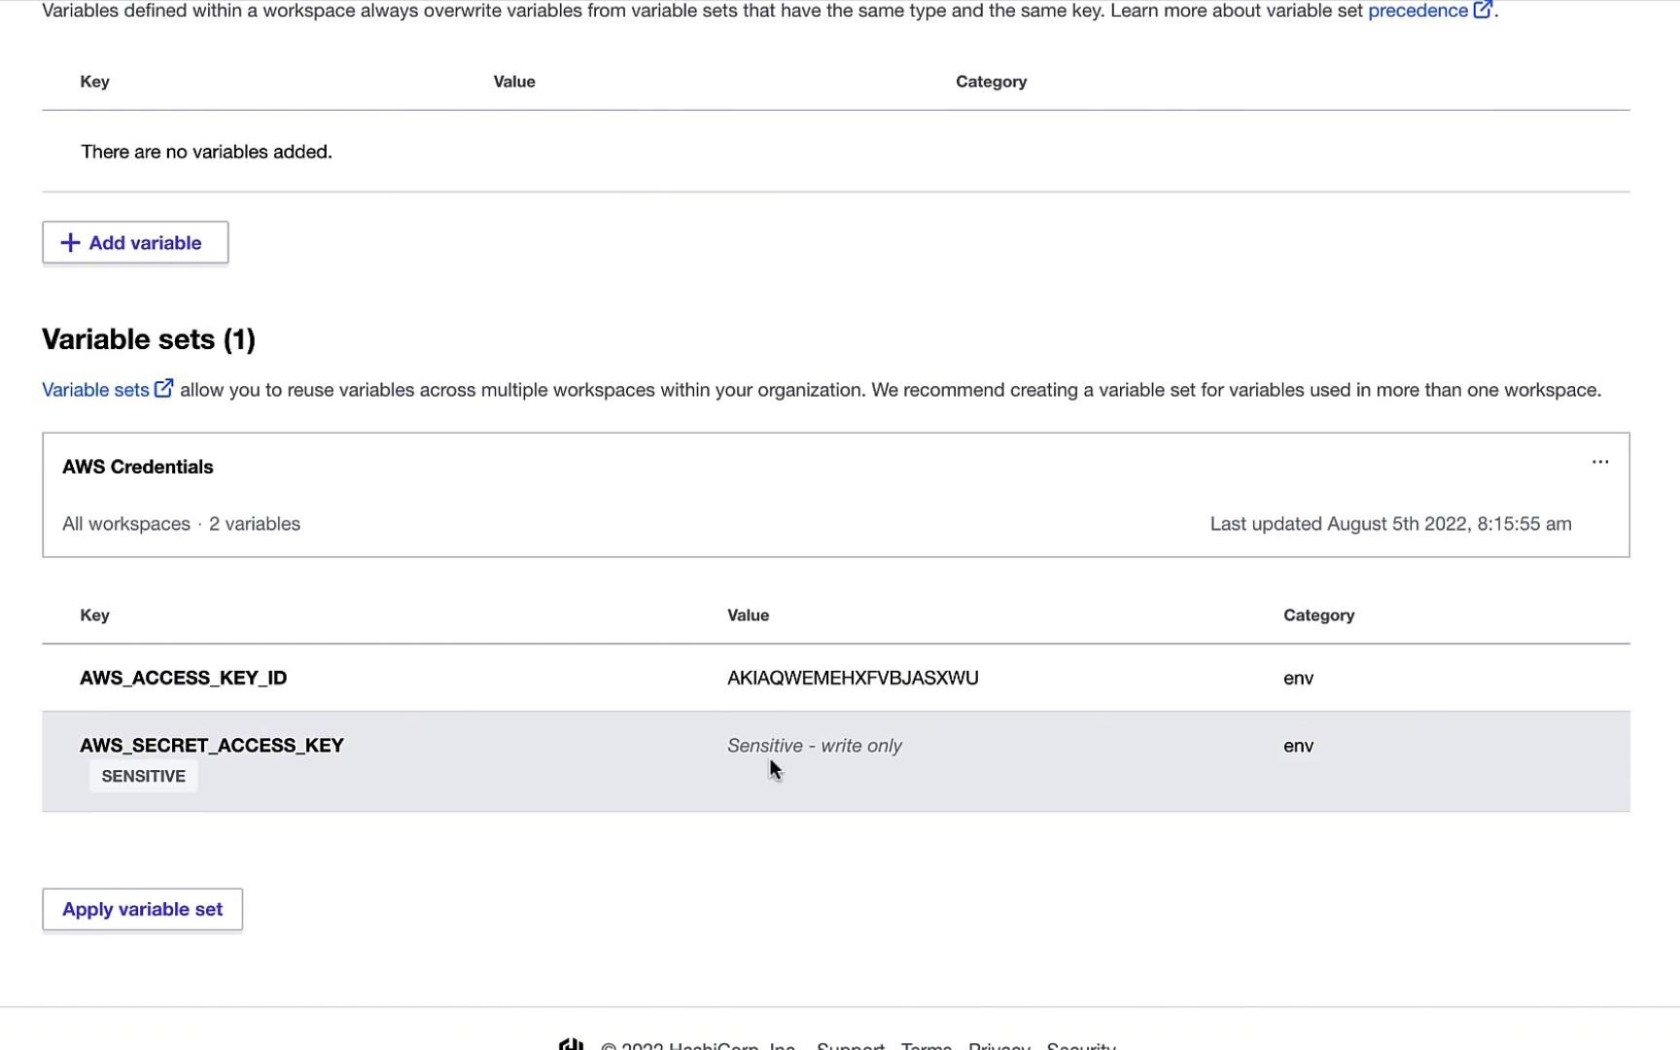
Task: Click the external-link icon beside precedence
Action: (1482, 11)
